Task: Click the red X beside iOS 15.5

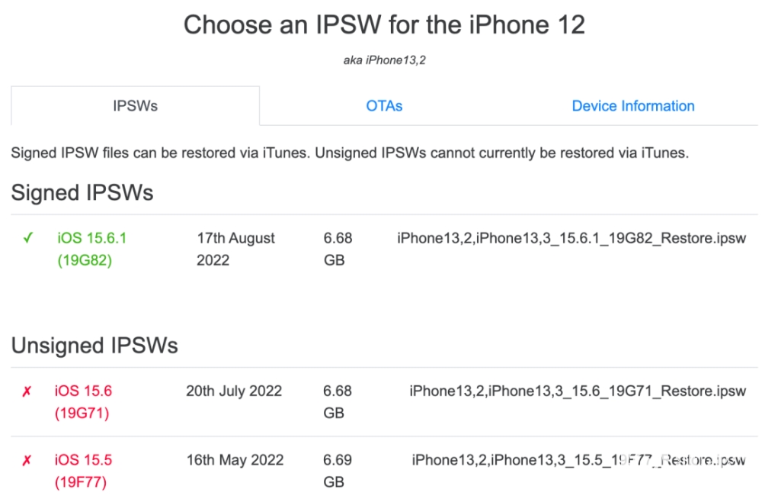Action: [27, 460]
